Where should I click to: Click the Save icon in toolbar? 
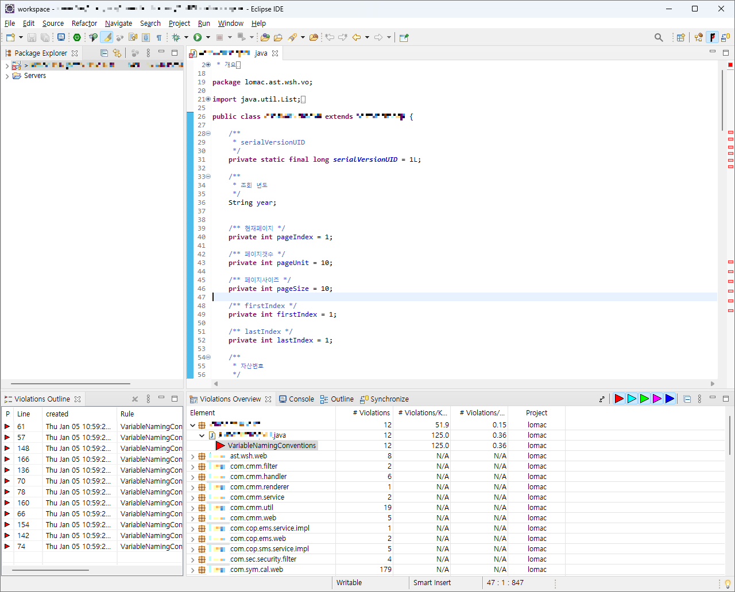click(x=32, y=37)
